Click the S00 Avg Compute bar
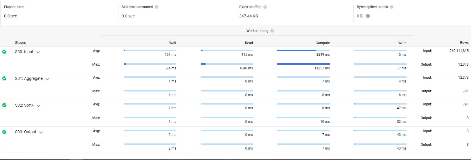This screenshot has width=471, height=160. pos(303,51)
